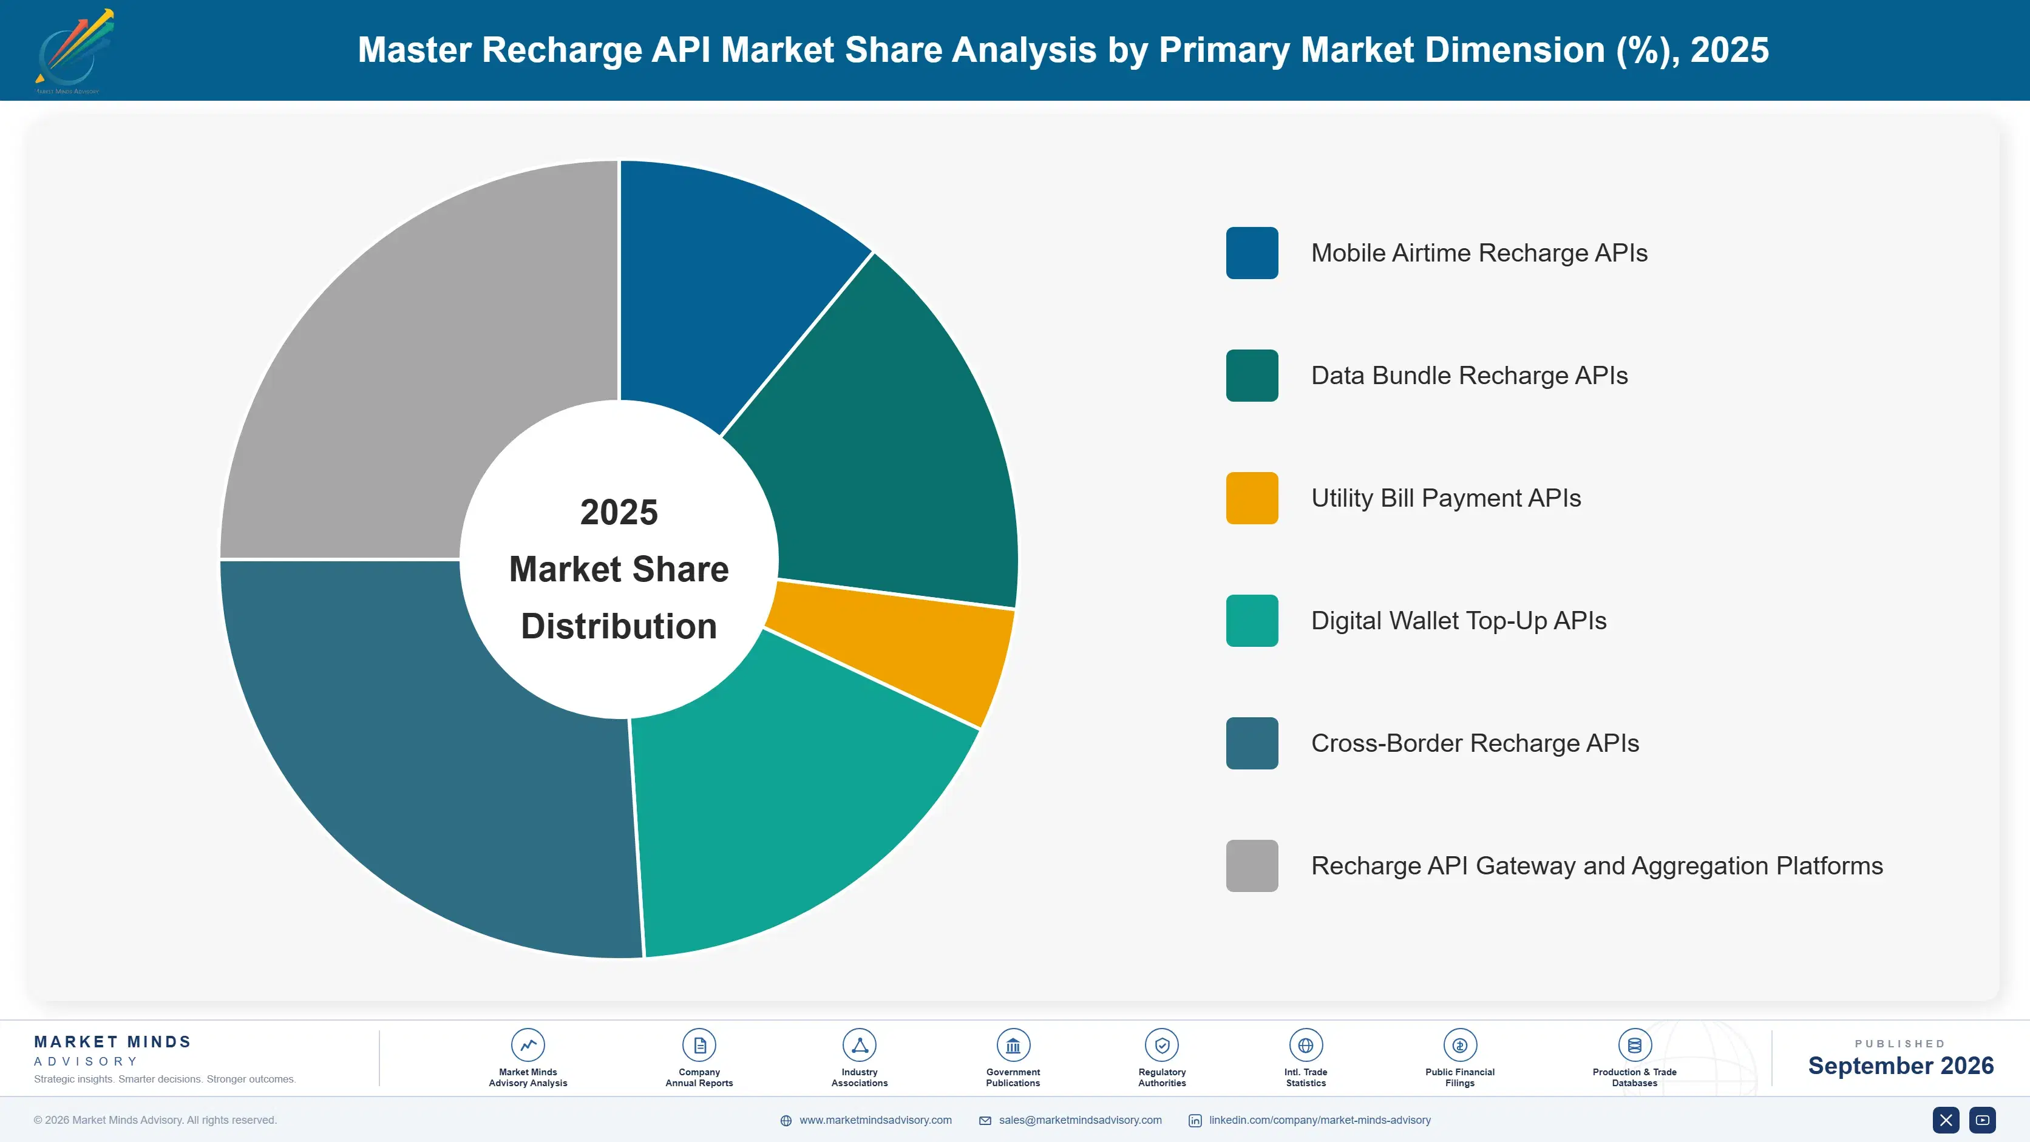The width and height of the screenshot is (2030, 1142).
Task: Click the Company Annual Reports icon
Action: [x=699, y=1045]
